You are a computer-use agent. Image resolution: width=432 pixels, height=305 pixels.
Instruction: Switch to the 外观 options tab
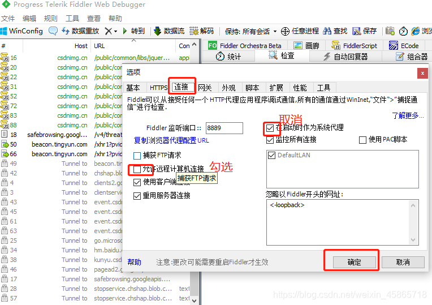coord(228,88)
